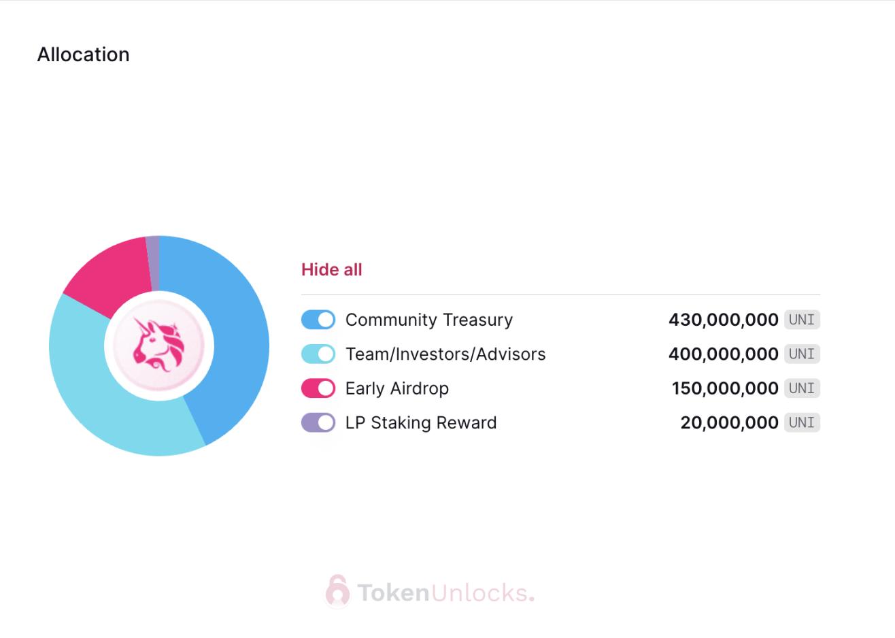Toggle off Community Treasury allocation
This screenshot has height=638, width=895.
tap(318, 320)
